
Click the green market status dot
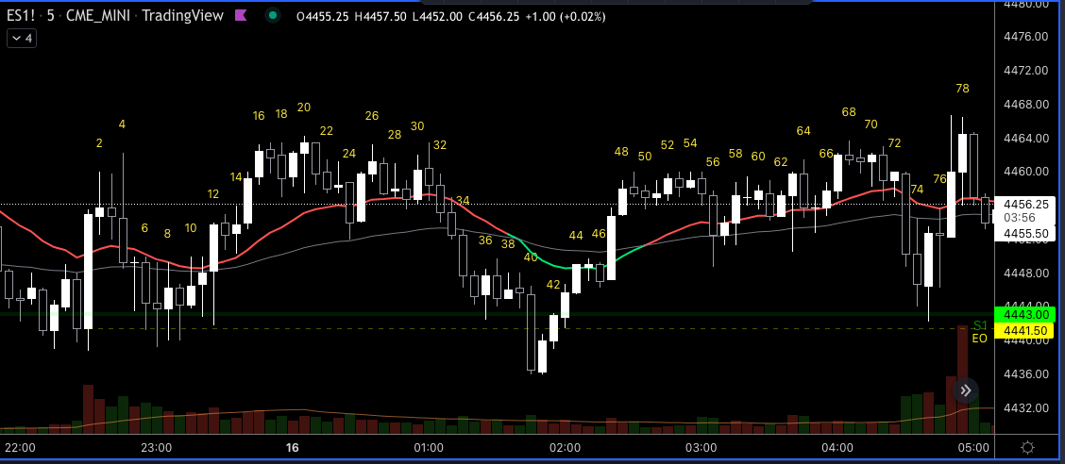[272, 16]
